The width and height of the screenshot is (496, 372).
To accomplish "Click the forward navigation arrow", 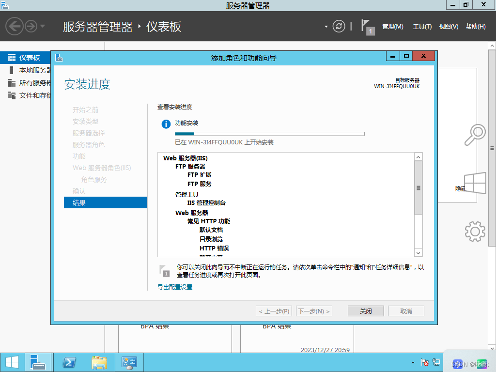I will click(31, 26).
